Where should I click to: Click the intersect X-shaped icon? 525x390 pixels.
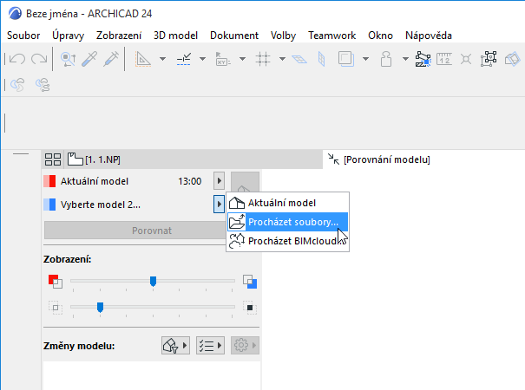(x=466, y=60)
